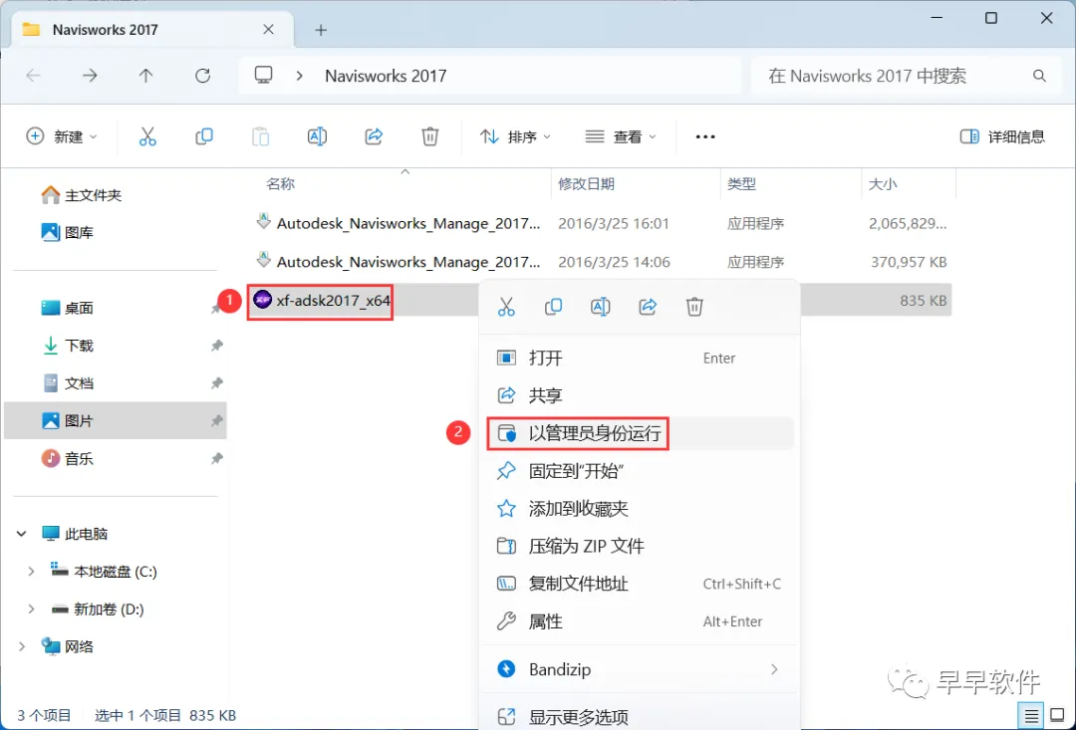Expand the address bar path chevron
The height and width of the screenshot is (730, 1076).
(x=299, y=76)
